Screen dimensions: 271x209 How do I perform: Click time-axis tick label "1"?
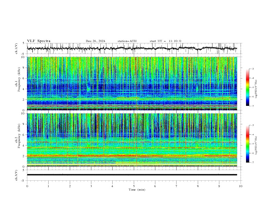(48, 186)
